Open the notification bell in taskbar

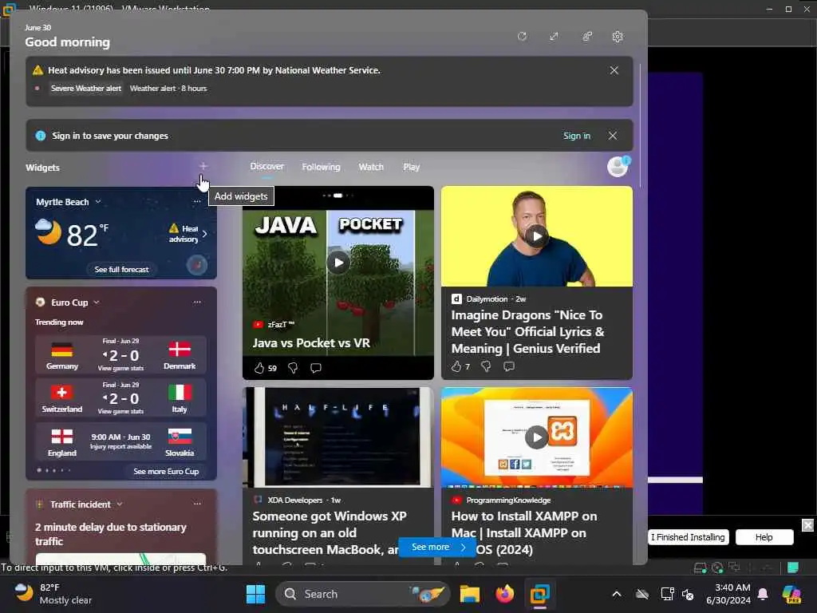tap(763, 594)
